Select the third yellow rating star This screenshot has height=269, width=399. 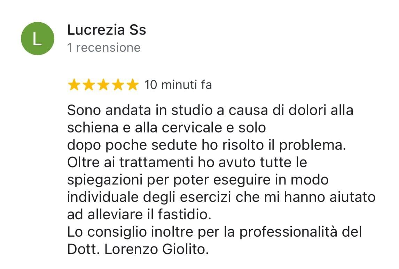[103, 84]
